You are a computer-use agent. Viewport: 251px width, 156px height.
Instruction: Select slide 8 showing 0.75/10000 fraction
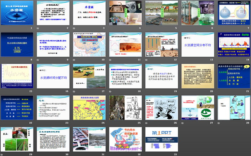click(16, 45)
